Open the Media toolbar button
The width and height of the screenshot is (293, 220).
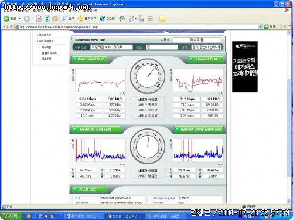click(107, 19)
